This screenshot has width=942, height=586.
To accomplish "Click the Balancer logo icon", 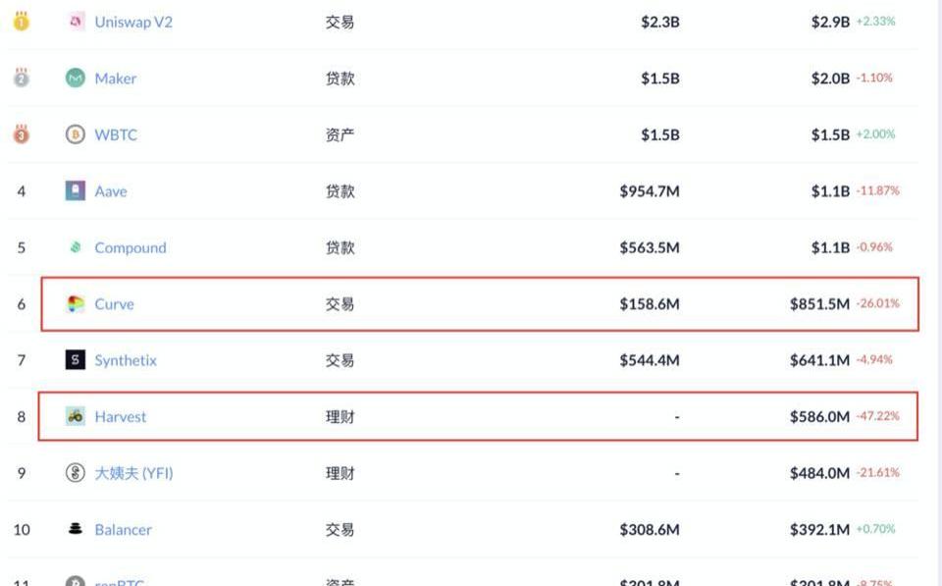I will click(x=76, y=529).
